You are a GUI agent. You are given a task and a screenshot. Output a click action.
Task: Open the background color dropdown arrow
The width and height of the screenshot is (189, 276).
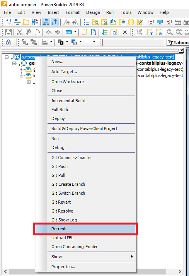tap(80, 42)
